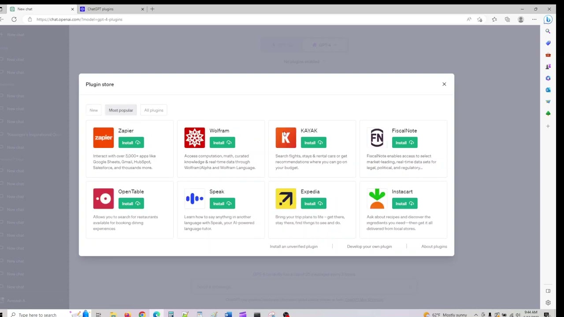Install the Wolfram plugin
The image size is (564, 317).
222,143
